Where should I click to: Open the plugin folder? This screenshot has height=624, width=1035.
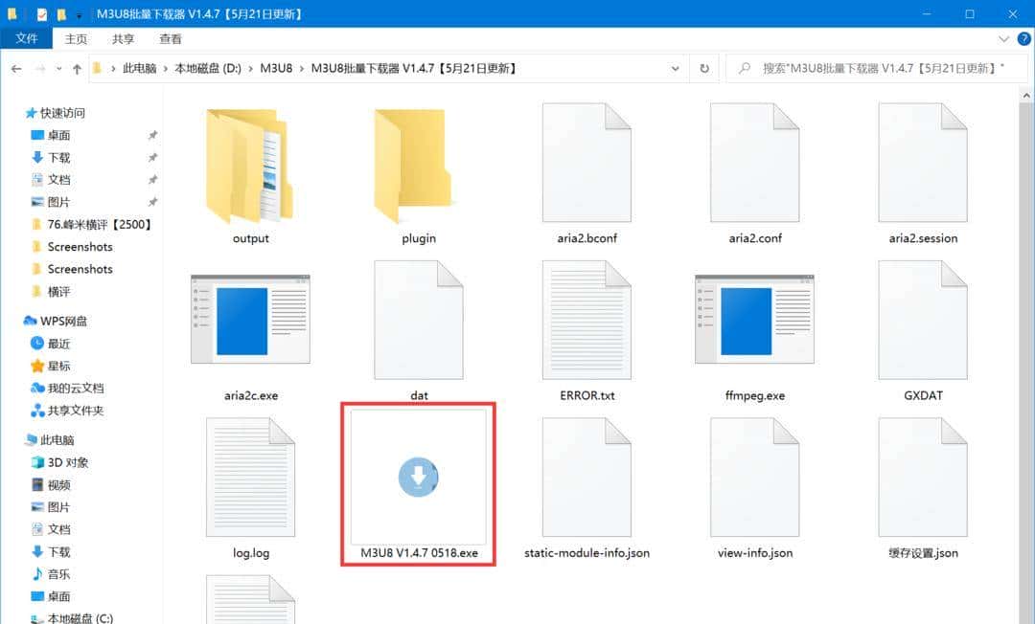coord(413,166)
